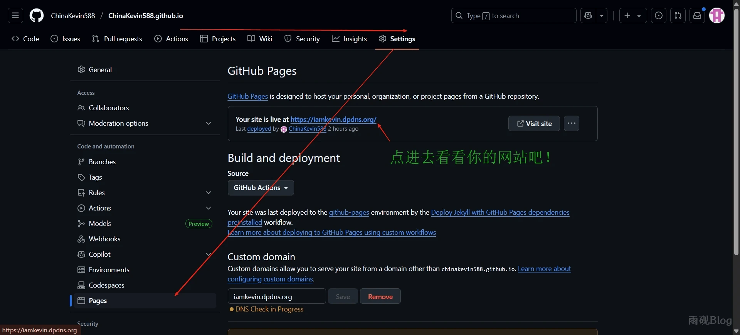Switch to the Code tab

tap(25, 39)
